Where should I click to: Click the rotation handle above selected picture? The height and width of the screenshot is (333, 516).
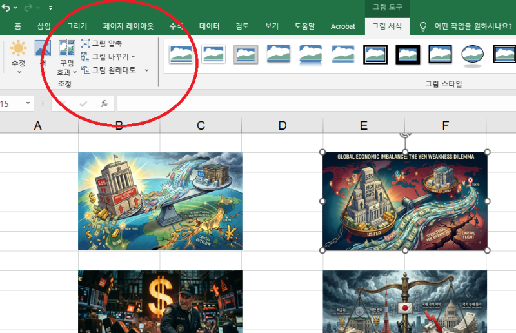(x=406, y=134)
